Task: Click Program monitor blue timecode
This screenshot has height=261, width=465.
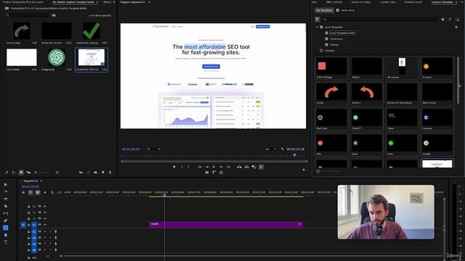Action: [x=131, y=149]
